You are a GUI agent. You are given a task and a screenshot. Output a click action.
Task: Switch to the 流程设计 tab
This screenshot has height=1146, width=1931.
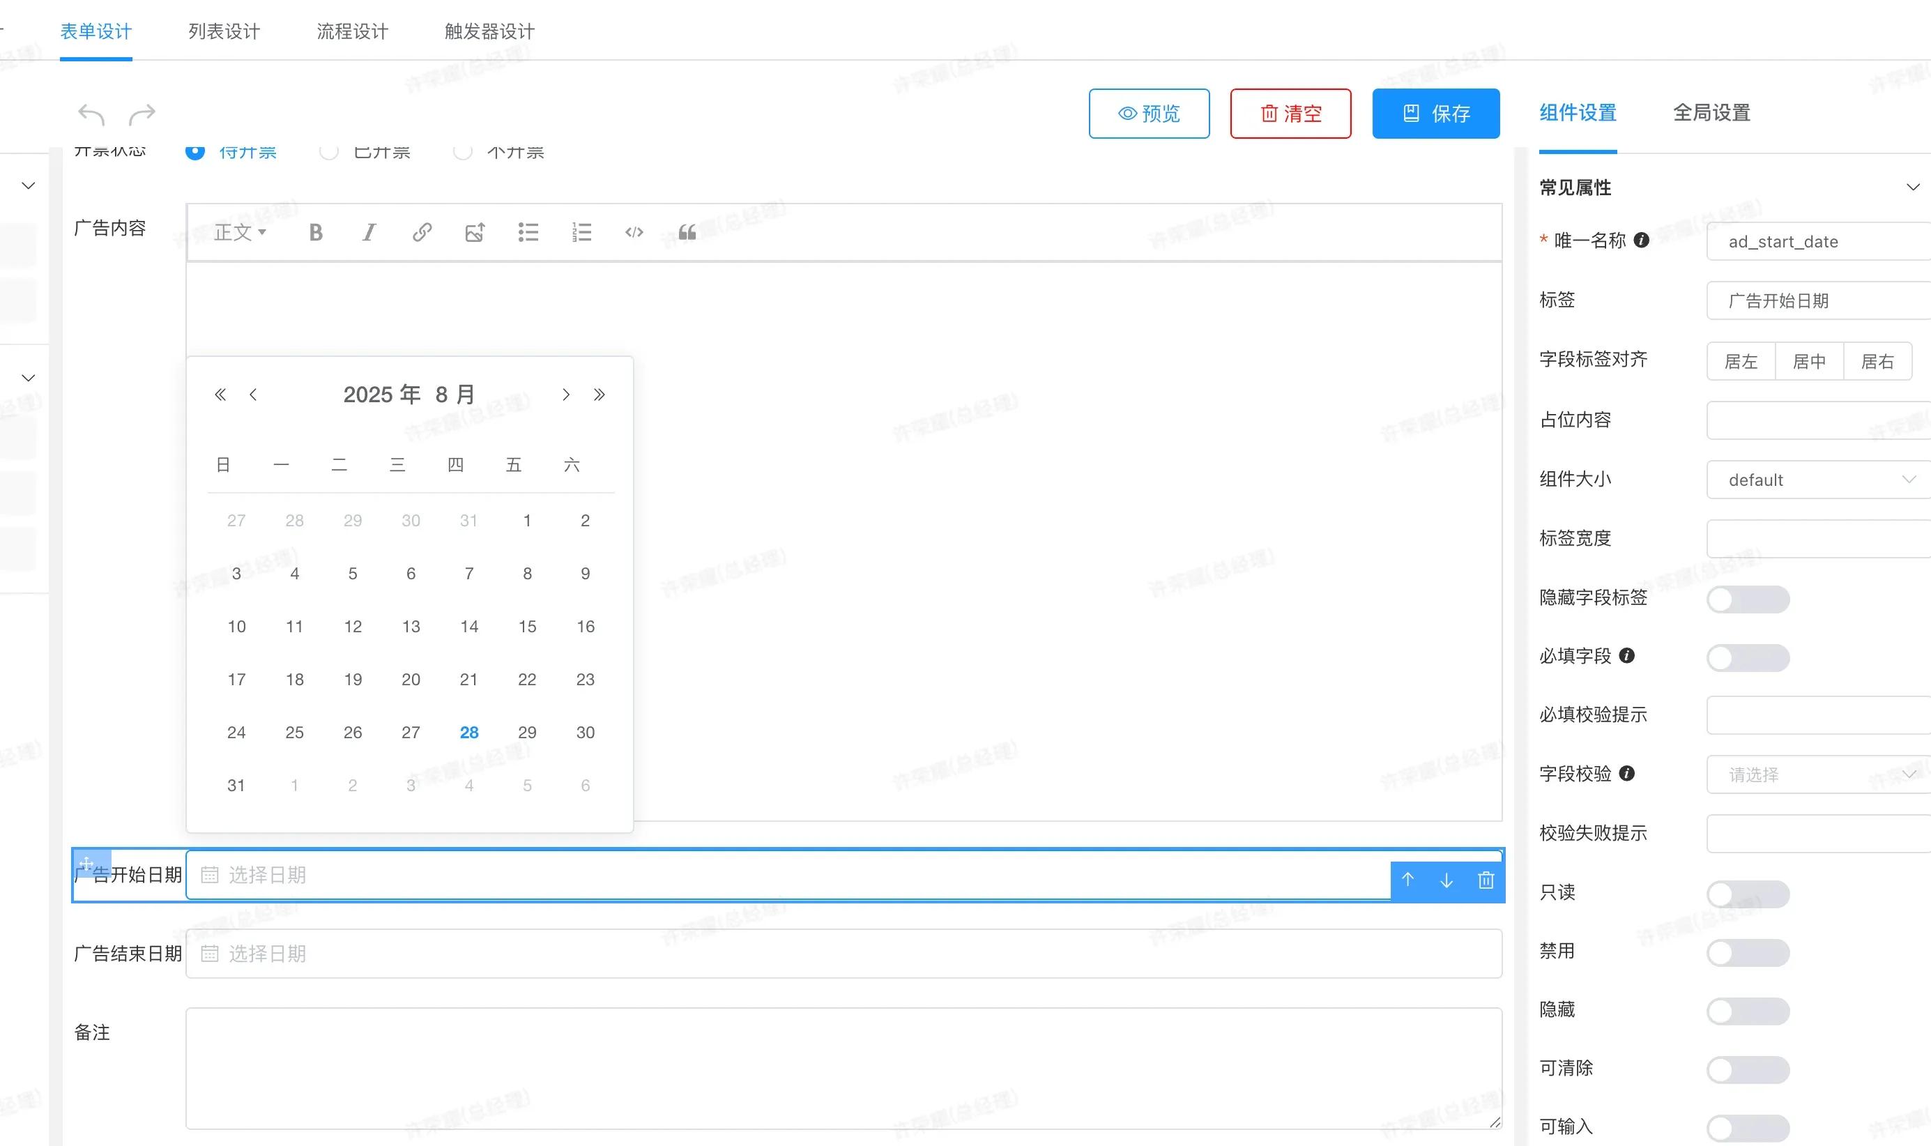click(352, 31)
